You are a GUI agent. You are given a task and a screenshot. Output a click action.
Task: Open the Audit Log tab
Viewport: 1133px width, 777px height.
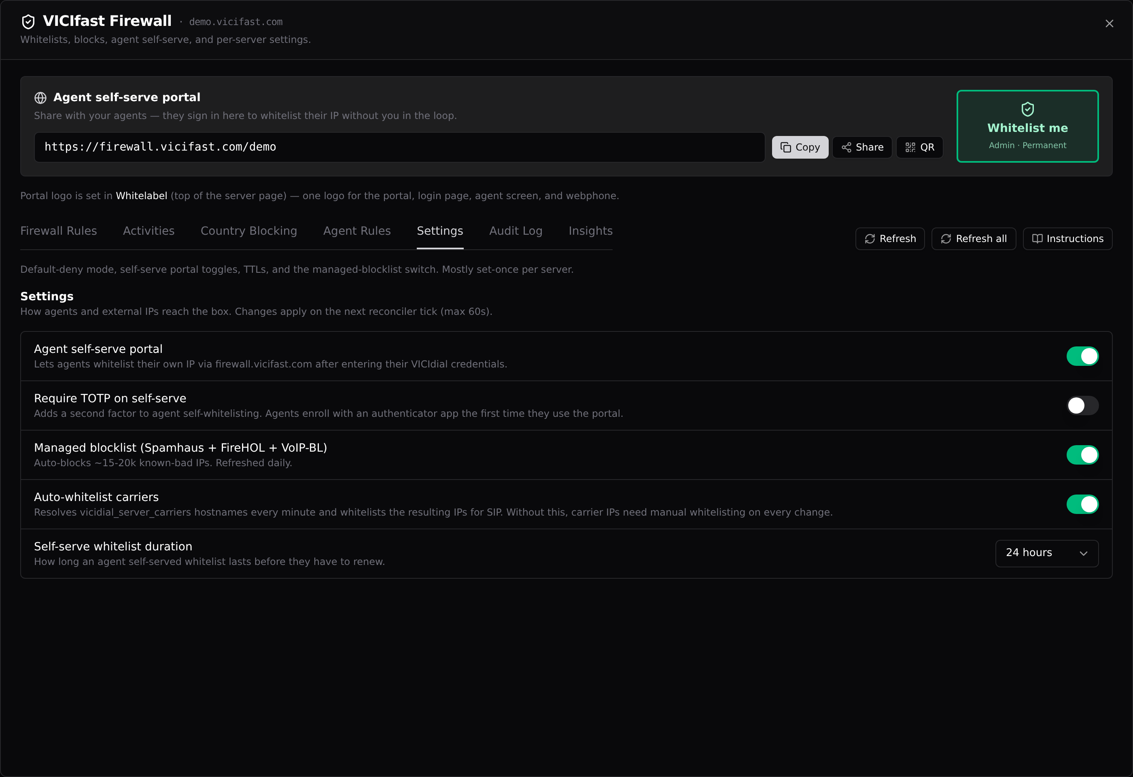516,231
